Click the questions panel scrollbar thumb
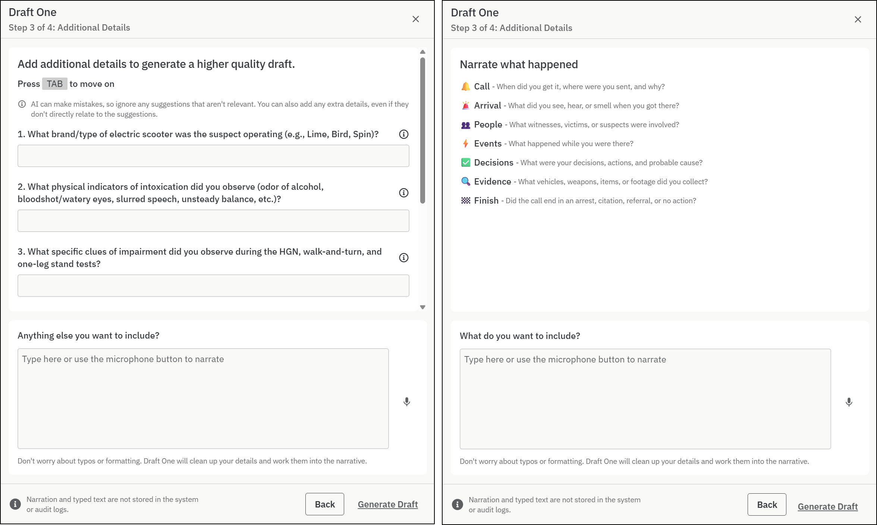 pyautogui.click(x=422, y=131)
